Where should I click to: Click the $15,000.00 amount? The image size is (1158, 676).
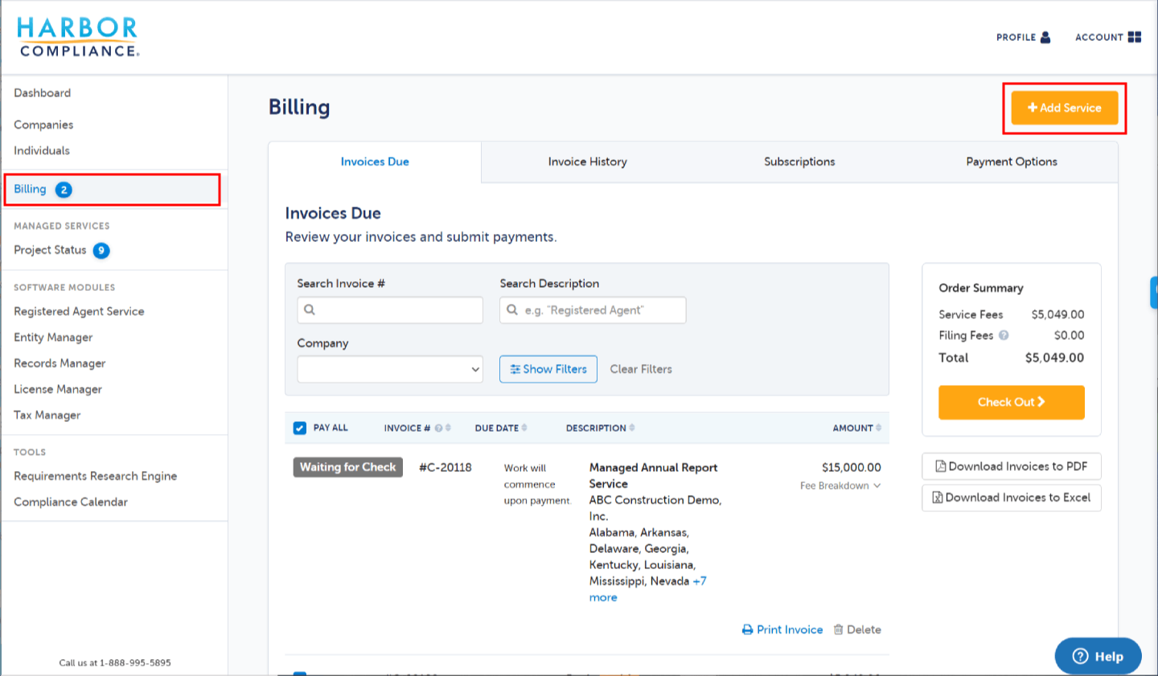click(852, 468)
